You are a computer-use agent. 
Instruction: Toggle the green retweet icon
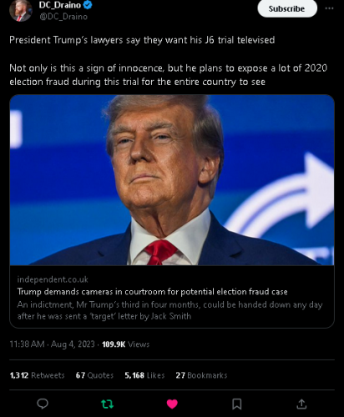point(107,404)
